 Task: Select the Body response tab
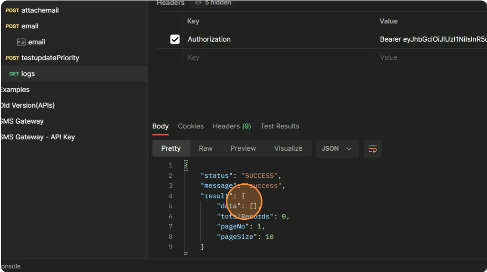coord(160,126)
